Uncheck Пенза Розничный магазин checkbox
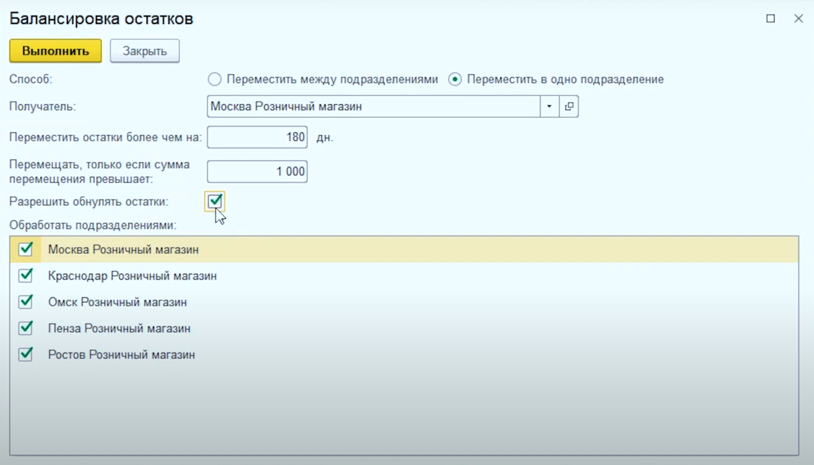The width and height of the screenshot is (814, 465). 25,328
